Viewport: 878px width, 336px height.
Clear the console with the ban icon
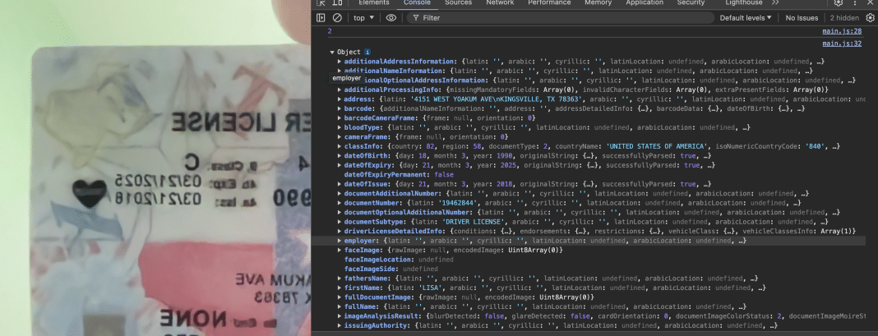pos(337,18)
